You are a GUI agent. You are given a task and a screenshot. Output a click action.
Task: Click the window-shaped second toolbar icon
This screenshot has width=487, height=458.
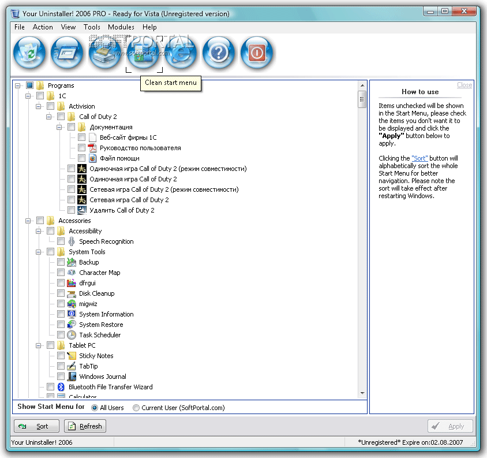[x=67, y=53]
